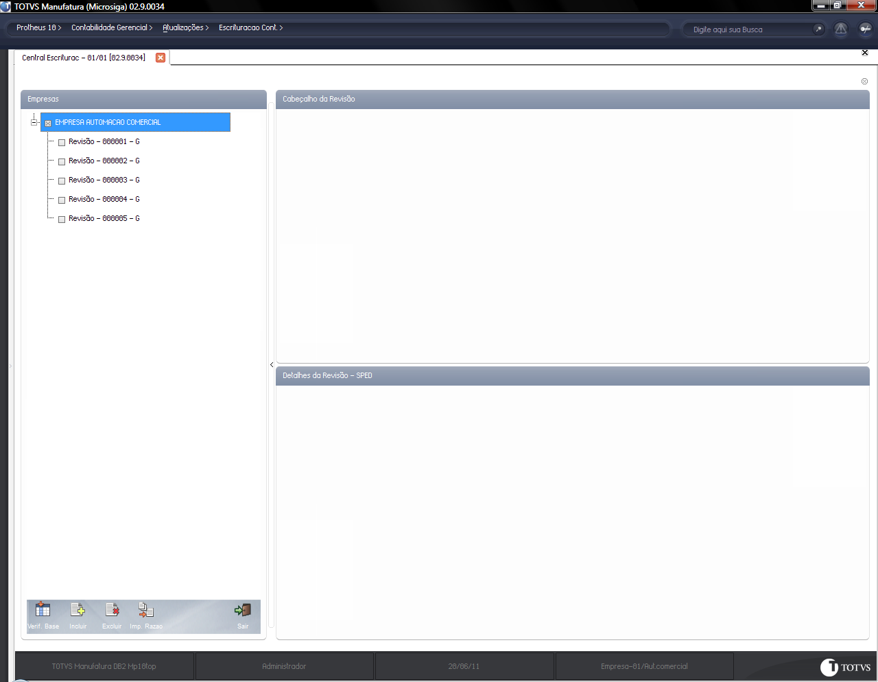This screenshot has width=878, height=682.
Task: Click Administrador status bar entry
Action: (284, 666)
